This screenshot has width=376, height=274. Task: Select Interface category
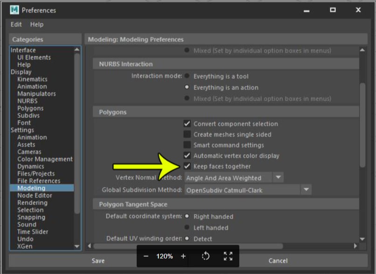23,50
